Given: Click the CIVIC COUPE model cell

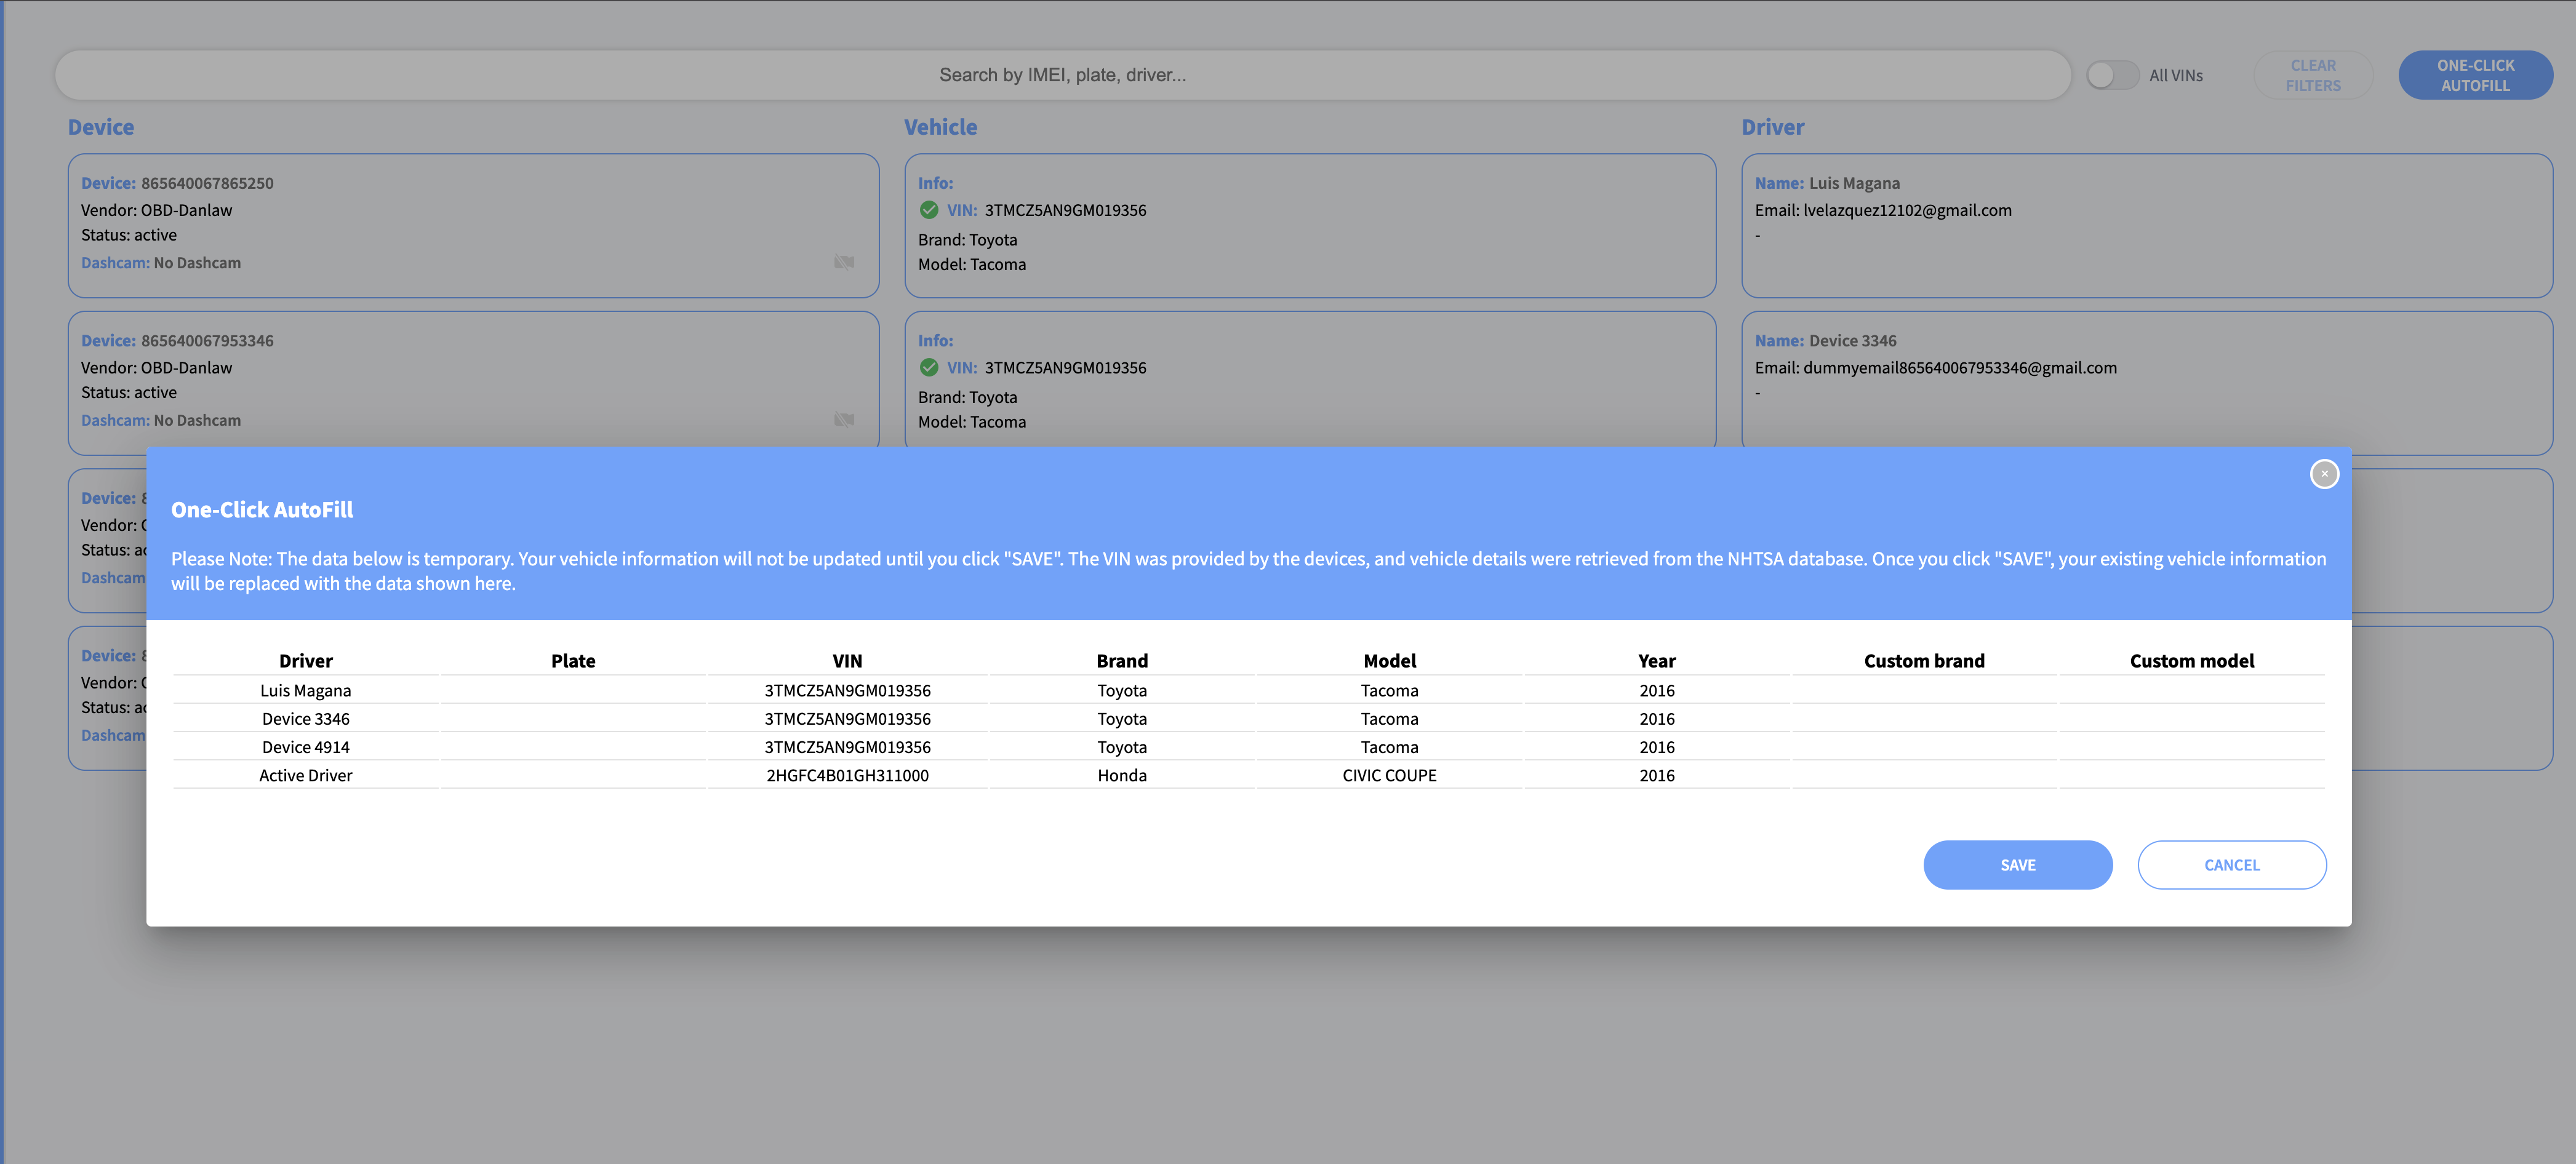Looking at the screenshot, I should (1389, 775).
